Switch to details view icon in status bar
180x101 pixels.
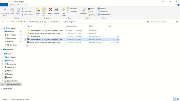coord(175,99)
